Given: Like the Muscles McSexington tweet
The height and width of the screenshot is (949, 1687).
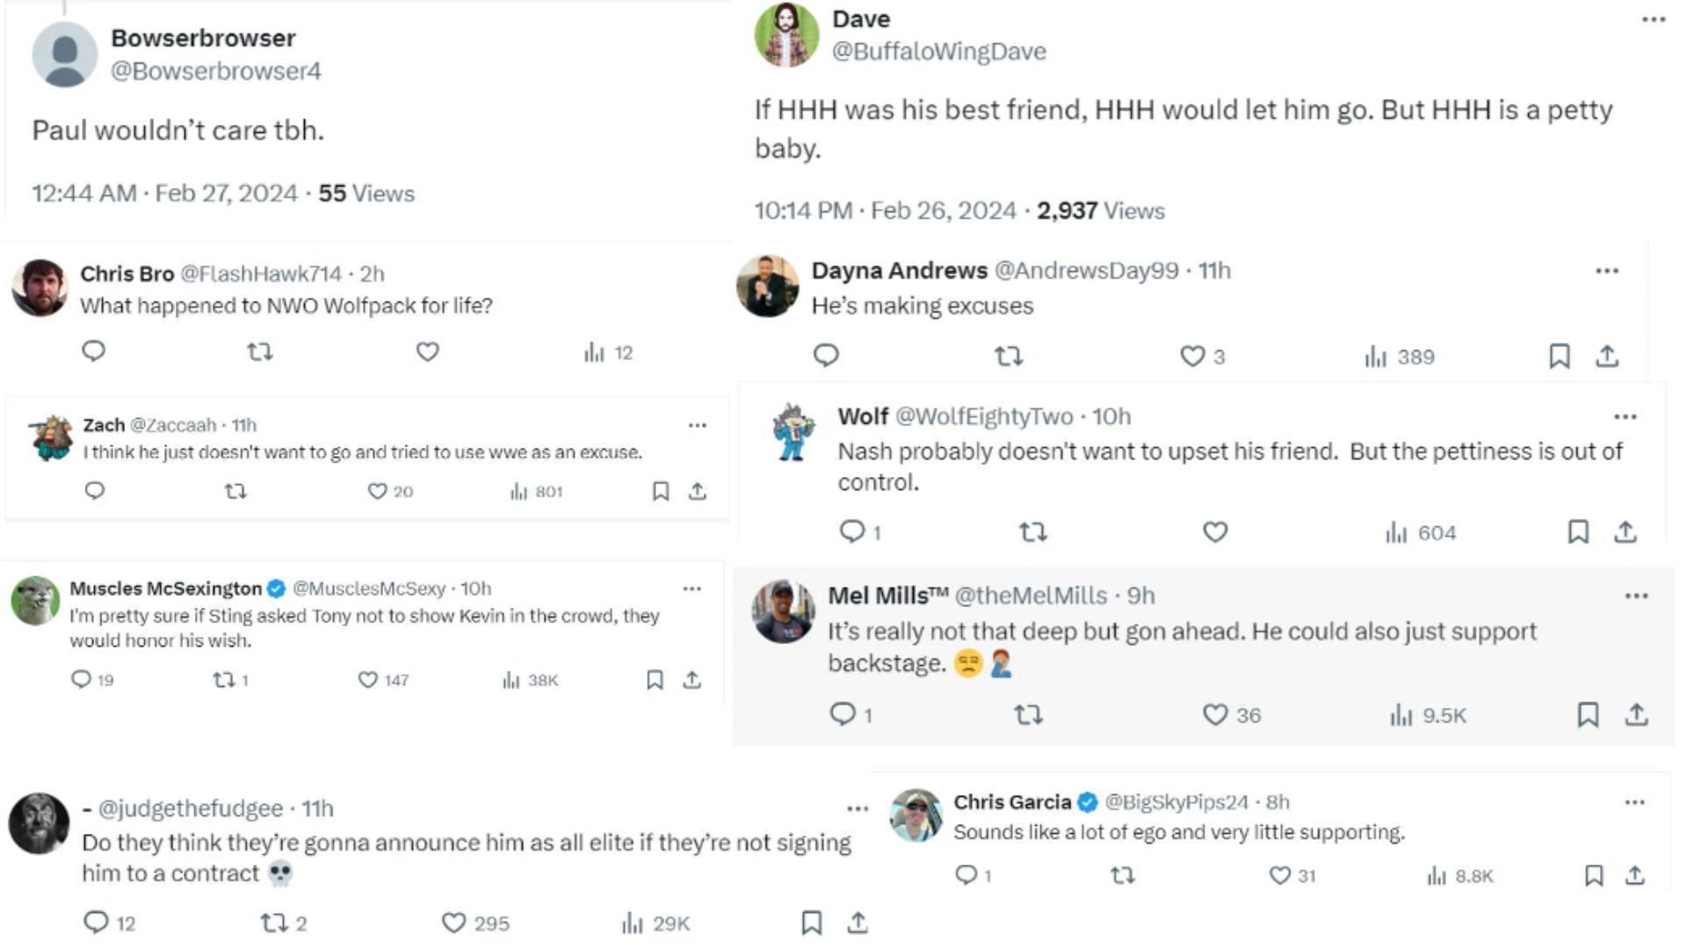Looking at the screenshot, I should tap(367, 680).
